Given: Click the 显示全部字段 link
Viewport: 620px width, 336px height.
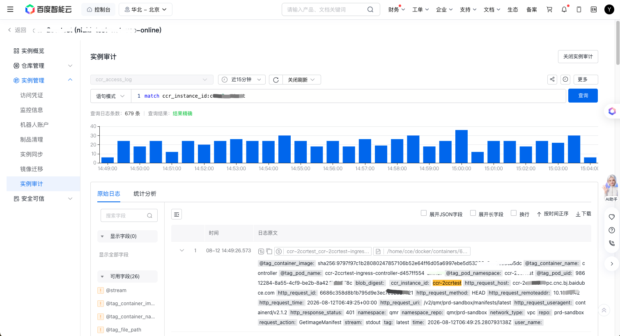Looking at the screenshot, I should point(114,255).
